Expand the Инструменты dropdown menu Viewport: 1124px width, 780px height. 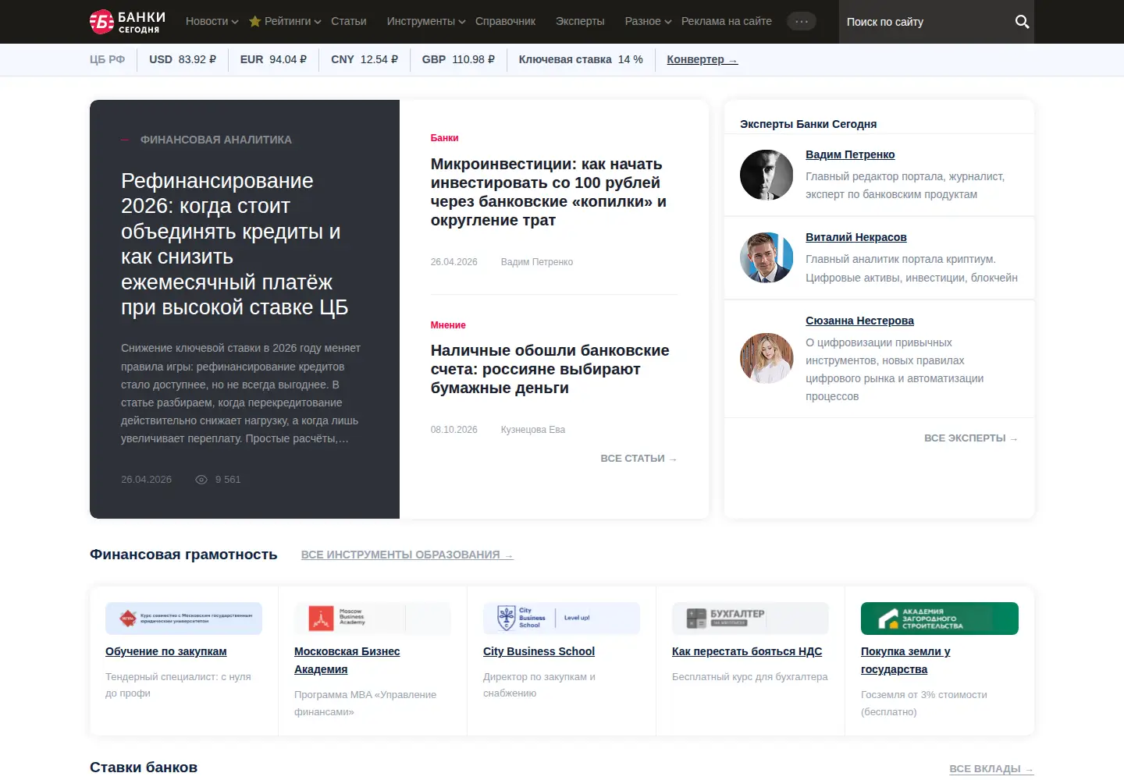426,21
